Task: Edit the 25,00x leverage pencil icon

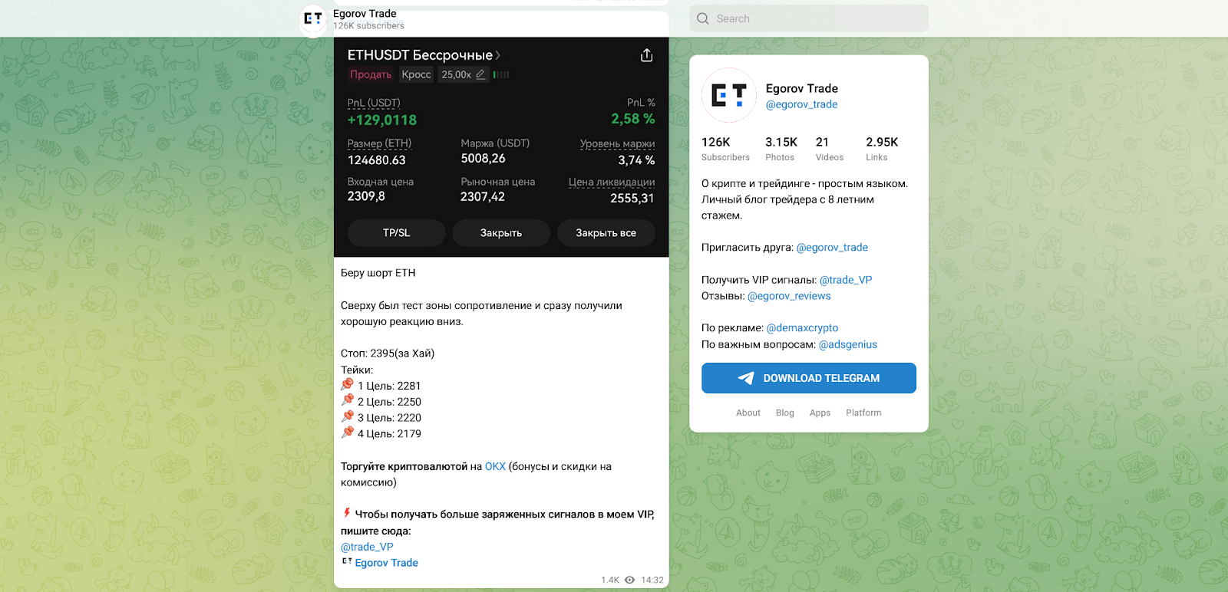Action: (x=480, y=74)
